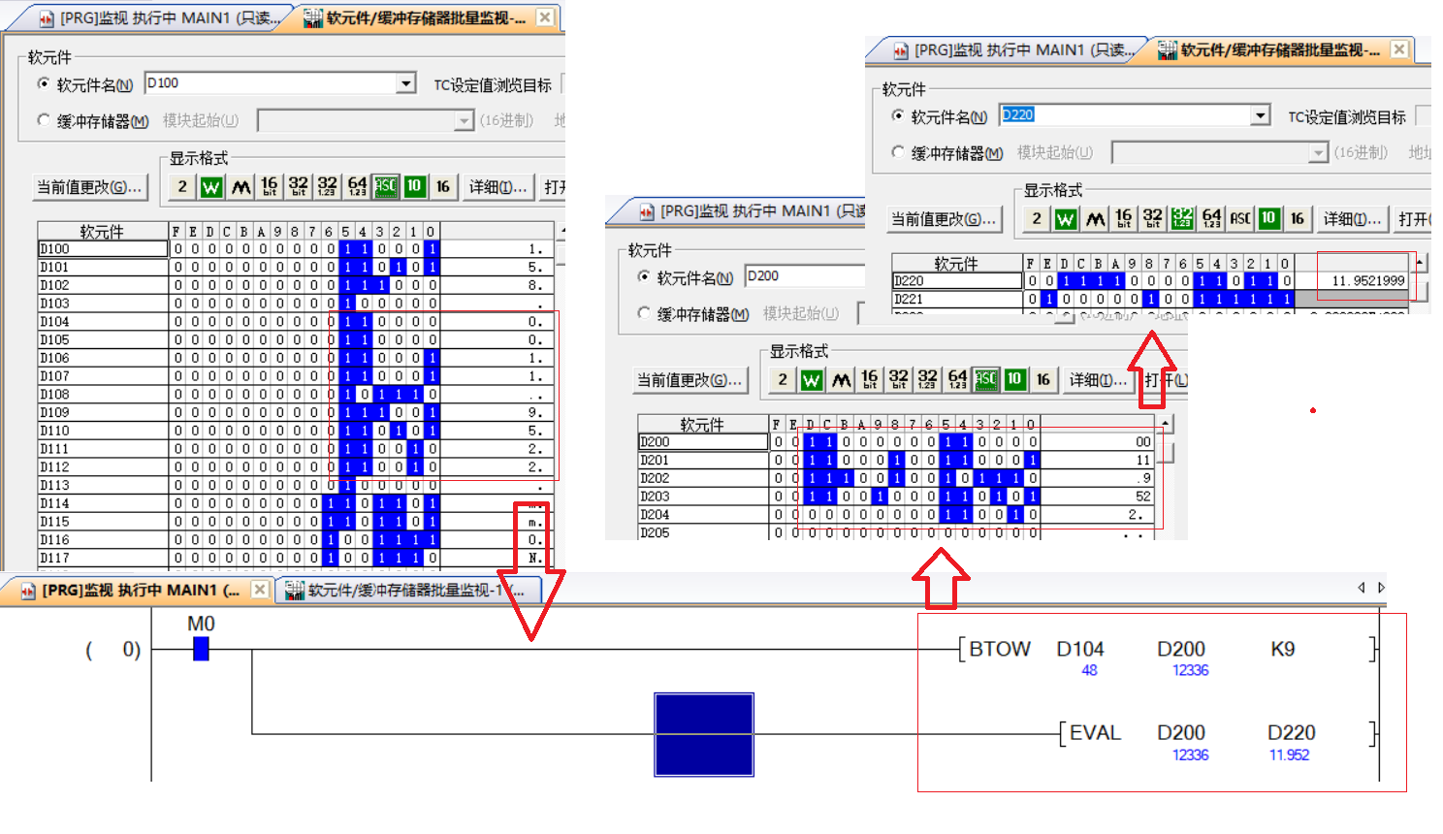Image resolution: width=1443 pixels, height=834 pixels.
Task: Open device name dropdown showing D100
Action: (x=406, y=83)
